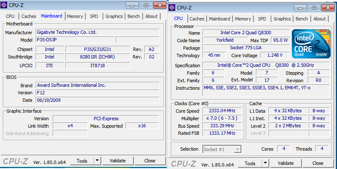The image size is (337, 169).
Task: Click the instructions list starting with MMX
Action: [x=266, y=90]
